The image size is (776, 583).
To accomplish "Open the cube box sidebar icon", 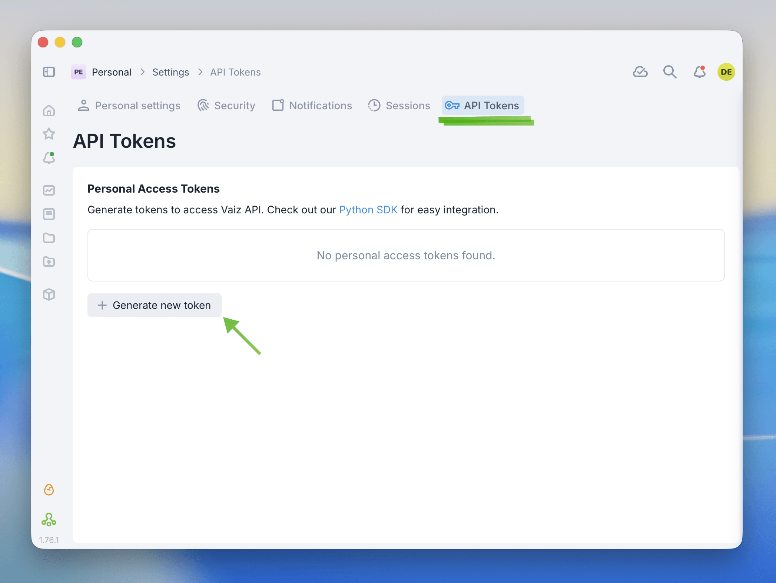I will click(49, 294).
